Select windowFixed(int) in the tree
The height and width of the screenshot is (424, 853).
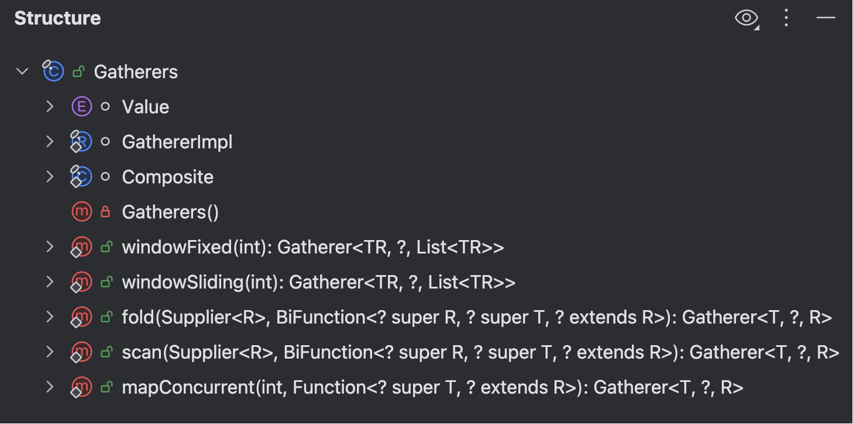(x=312, y=248)
